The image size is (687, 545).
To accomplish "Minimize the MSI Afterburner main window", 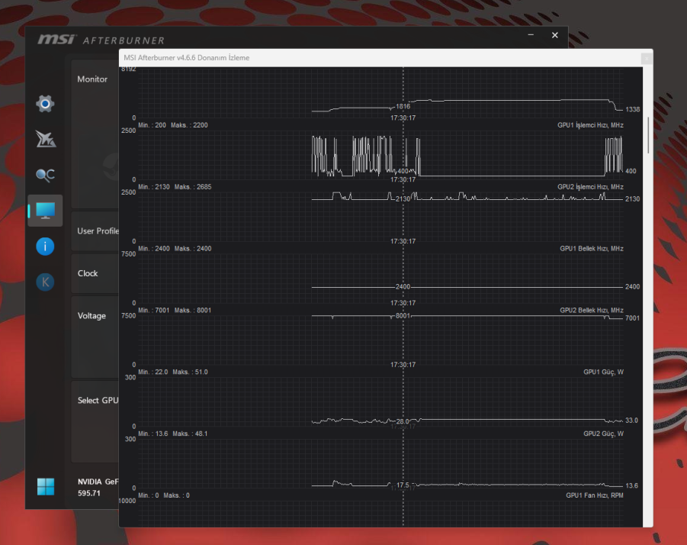I will tap(531, 34).
